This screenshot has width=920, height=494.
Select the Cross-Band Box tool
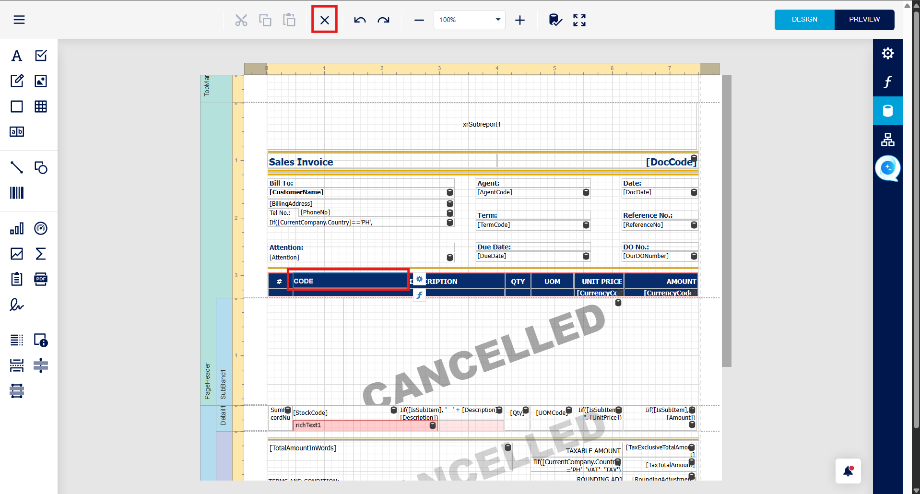[x=17, y=391]
